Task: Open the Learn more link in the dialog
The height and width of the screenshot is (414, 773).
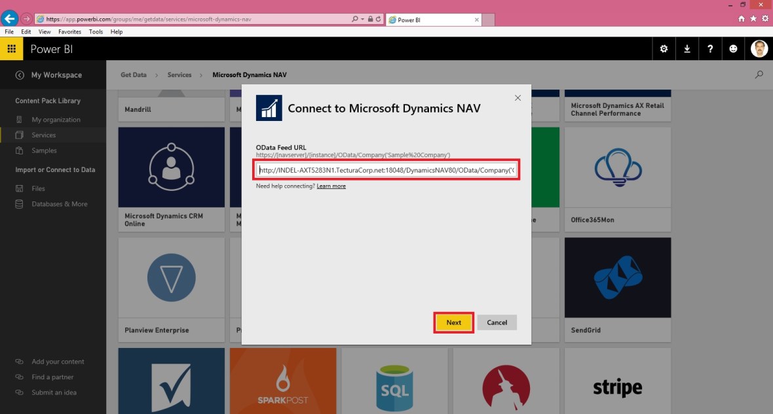Action: click(x=331, y=186)
